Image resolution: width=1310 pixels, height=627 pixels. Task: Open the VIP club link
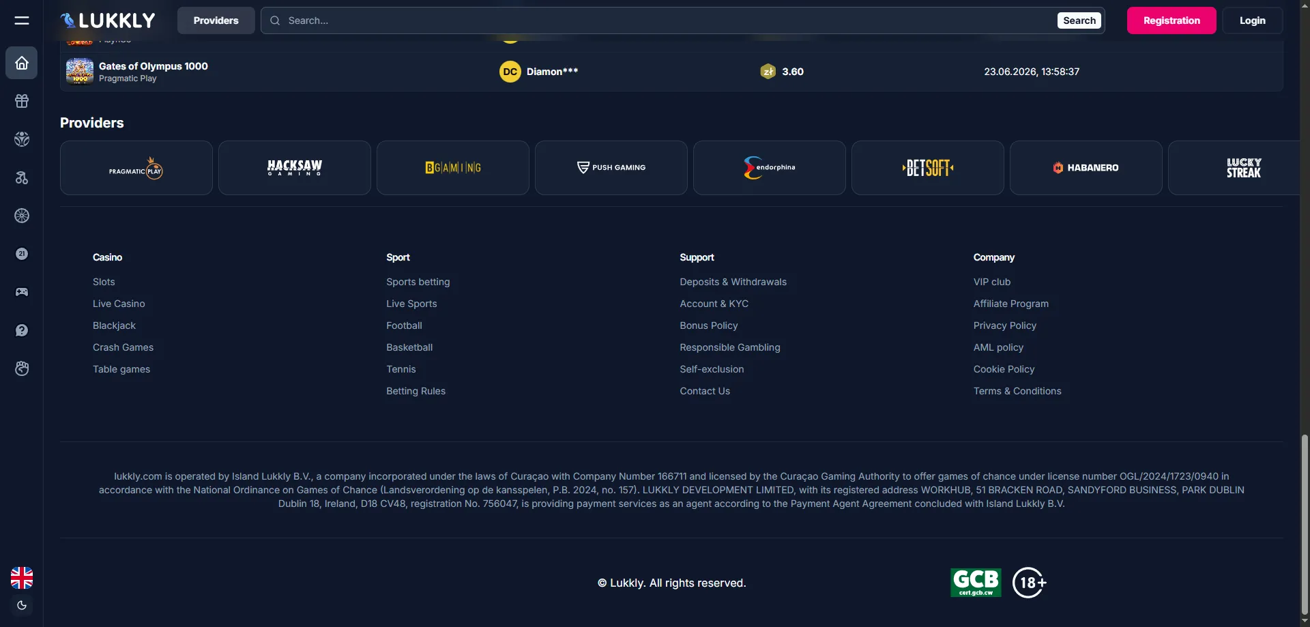point(992,282)
